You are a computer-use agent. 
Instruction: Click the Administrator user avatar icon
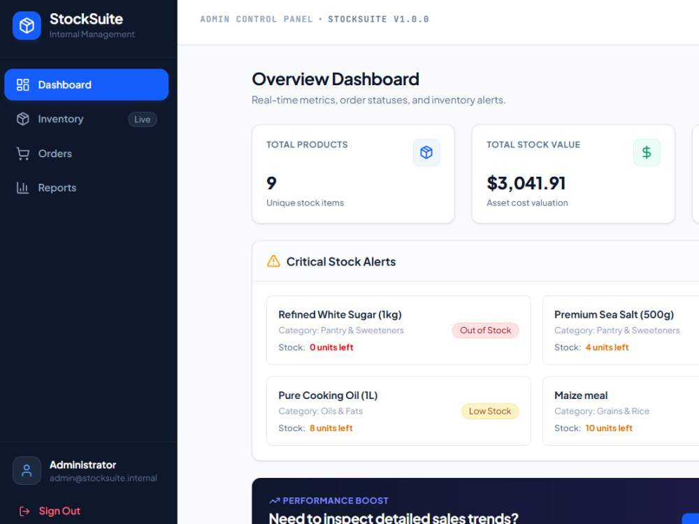click(x=27, y=470)
